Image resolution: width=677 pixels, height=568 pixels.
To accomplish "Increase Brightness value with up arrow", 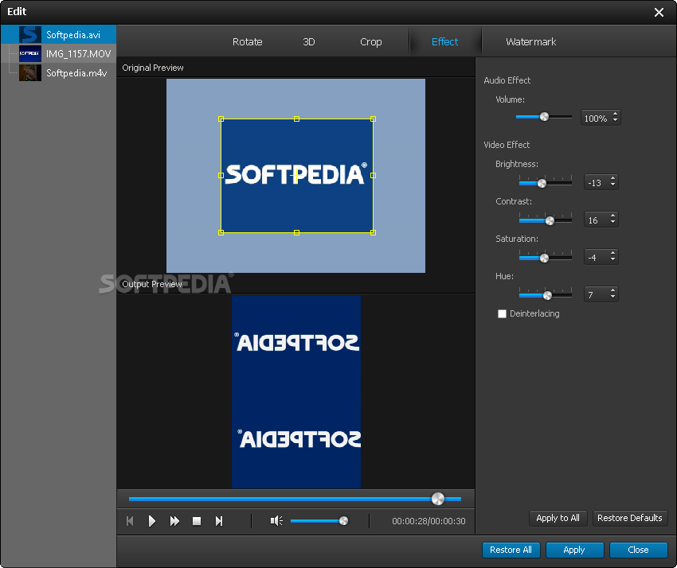I will pos(613,179).
